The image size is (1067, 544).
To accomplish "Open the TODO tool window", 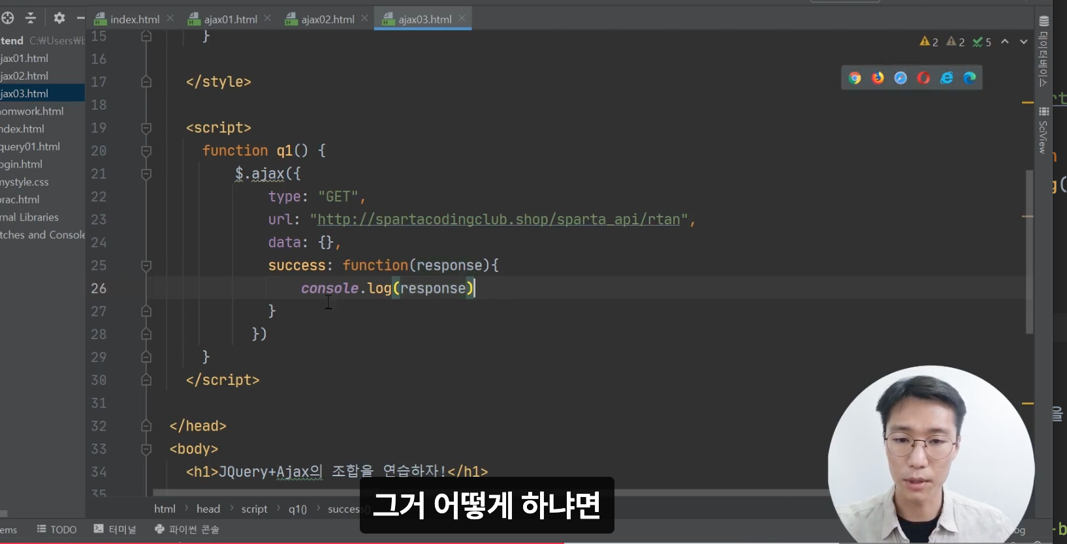I will click(57, 529).
